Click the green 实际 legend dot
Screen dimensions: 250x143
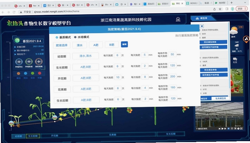[32, 73]
